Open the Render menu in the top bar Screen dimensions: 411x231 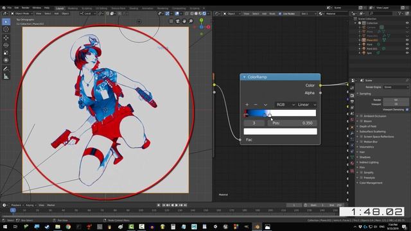[26, 8]
